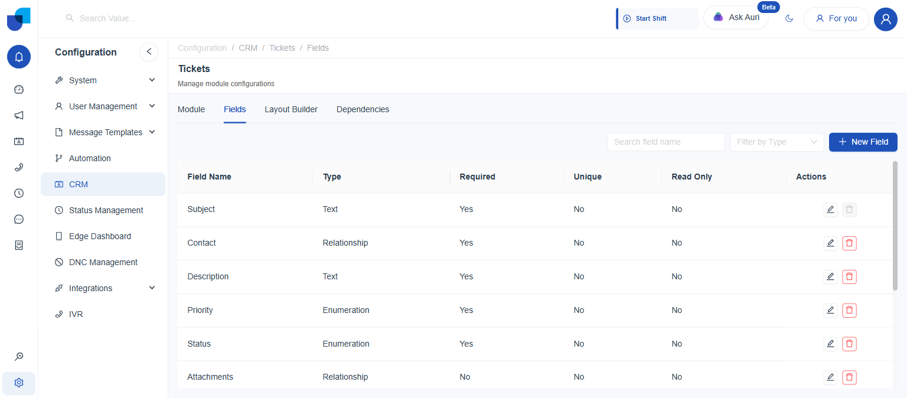This screenshot has width=907, height=398.
Task: Expand the Integrations section
Action: [103, 288]
